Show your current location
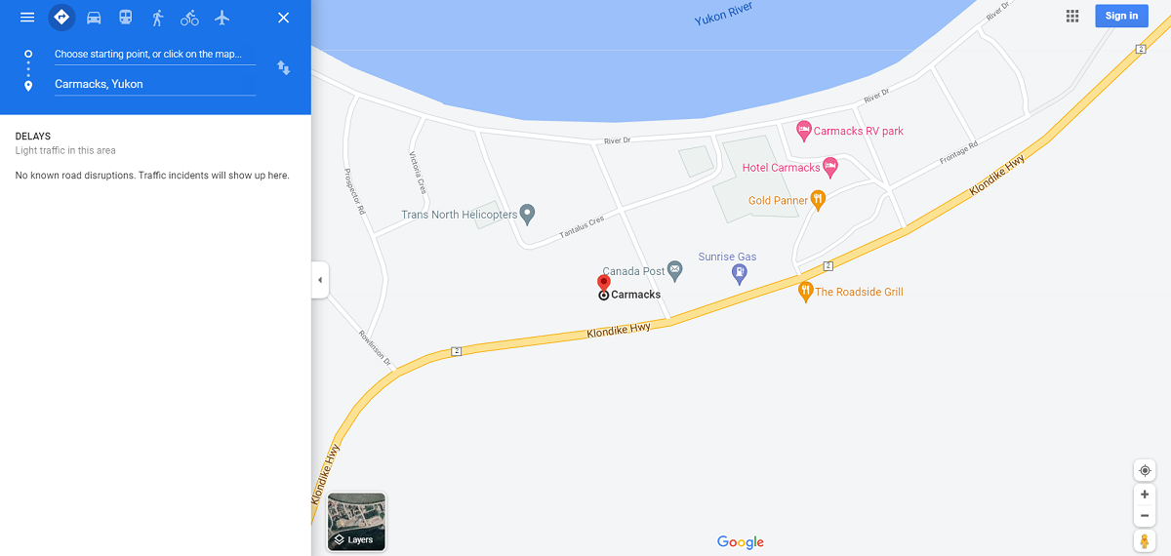1171x556 pixels. coord(1145,470)
